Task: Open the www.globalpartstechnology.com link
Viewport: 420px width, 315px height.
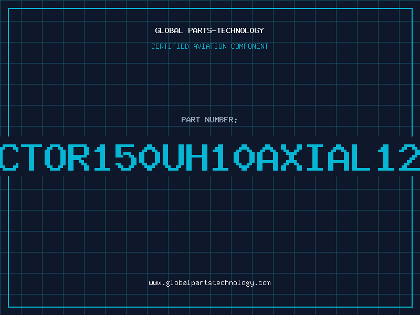Action: click(209, 283)
